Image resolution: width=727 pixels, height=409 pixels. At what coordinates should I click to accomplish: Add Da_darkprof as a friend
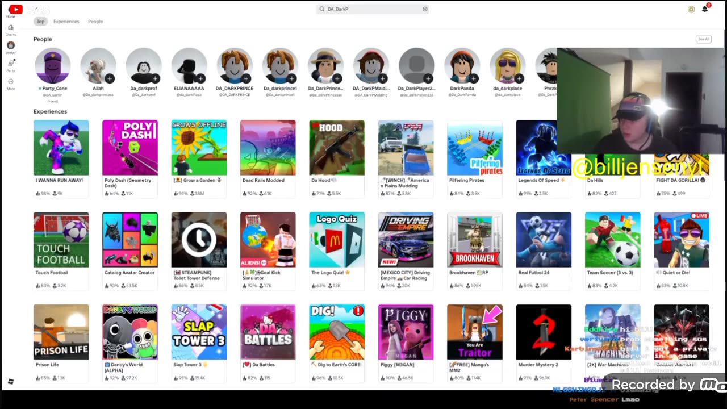pyautogui.click(x=155, y=78)
